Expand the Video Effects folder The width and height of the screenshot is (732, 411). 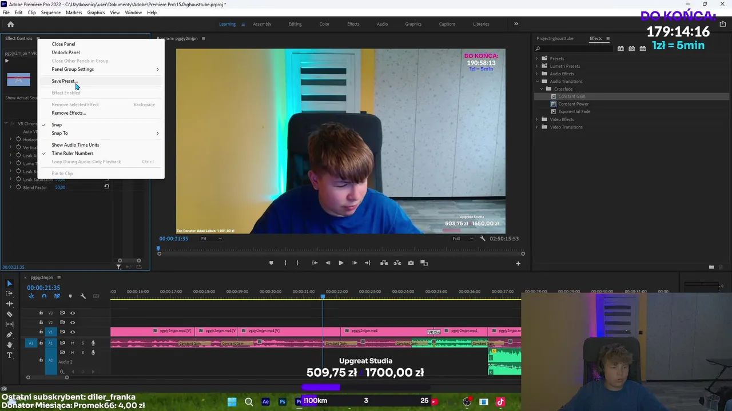[x=537, y=119]
